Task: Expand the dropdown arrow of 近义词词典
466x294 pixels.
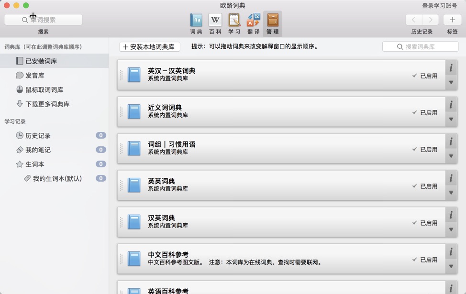Action: (451, 120)
